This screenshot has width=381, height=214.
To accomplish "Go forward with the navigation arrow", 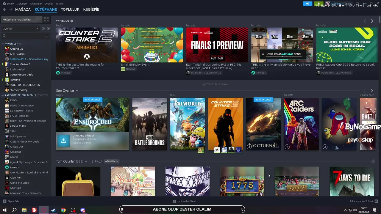I will (11, 10).
